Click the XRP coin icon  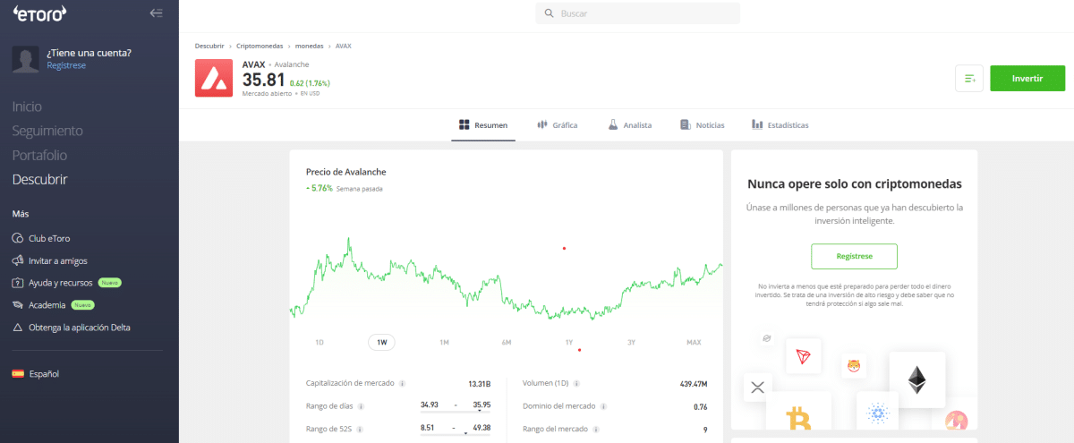(x=757, y=388)
